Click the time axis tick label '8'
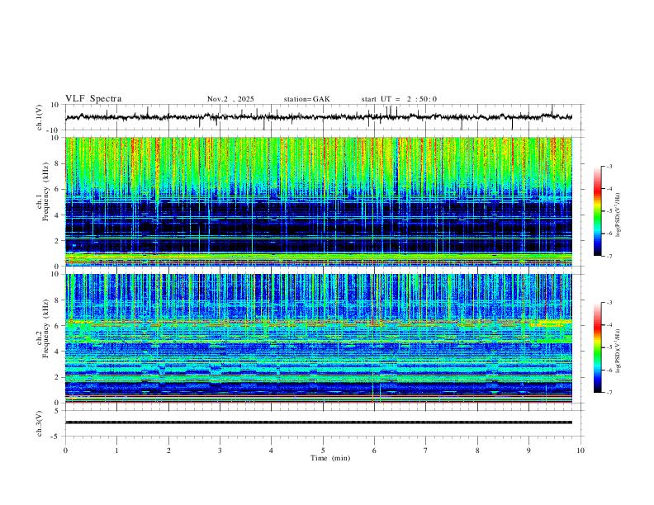This screenshot has width=654, height=505. 477,451
